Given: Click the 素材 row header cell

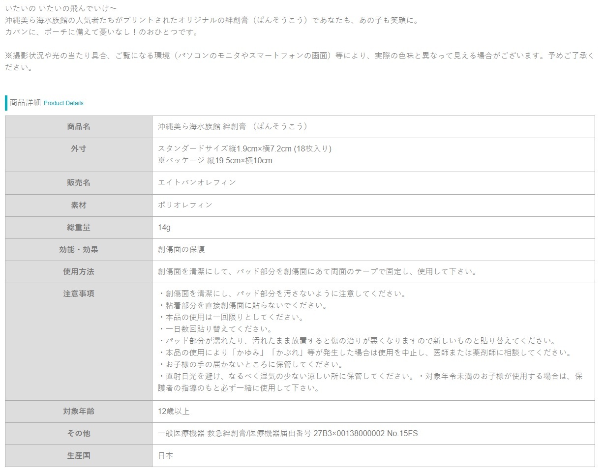Looking at the screenshot, I should 79,205.
